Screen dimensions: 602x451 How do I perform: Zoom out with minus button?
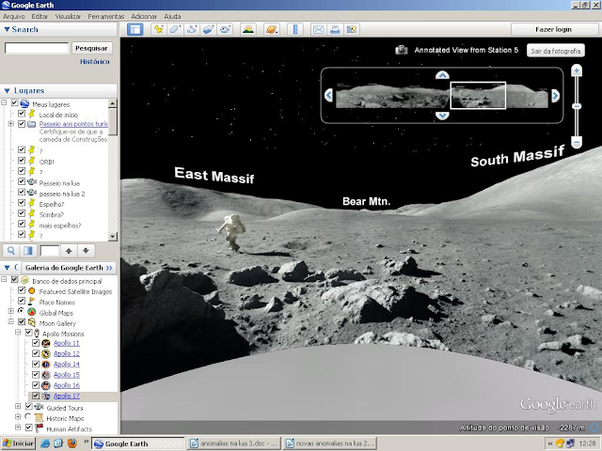click(x=577, y=142)
